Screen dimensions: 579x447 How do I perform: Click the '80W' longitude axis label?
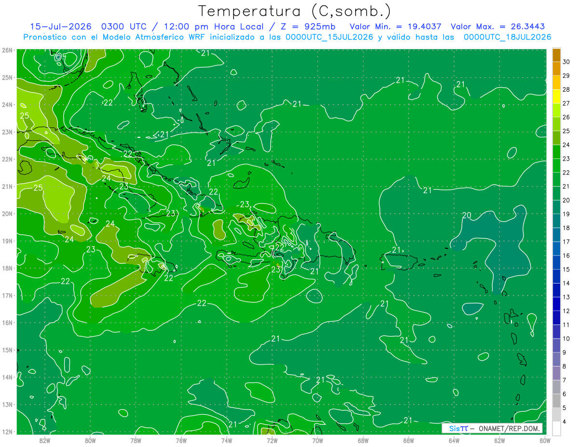90,440
